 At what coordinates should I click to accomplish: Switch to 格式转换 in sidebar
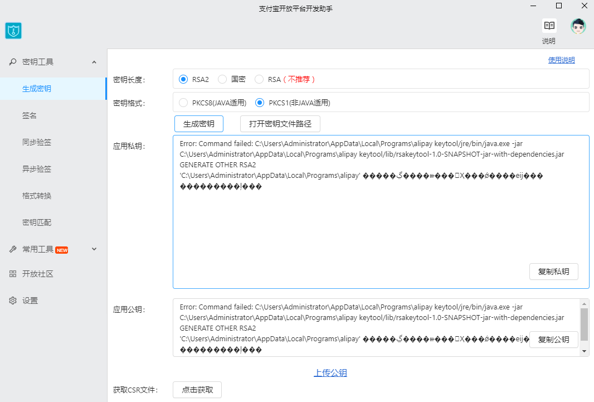point(37,196)
